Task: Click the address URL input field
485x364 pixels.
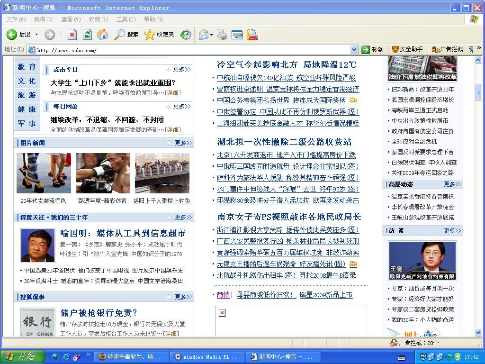Action: pyautogui.click(x=189, y=50)
